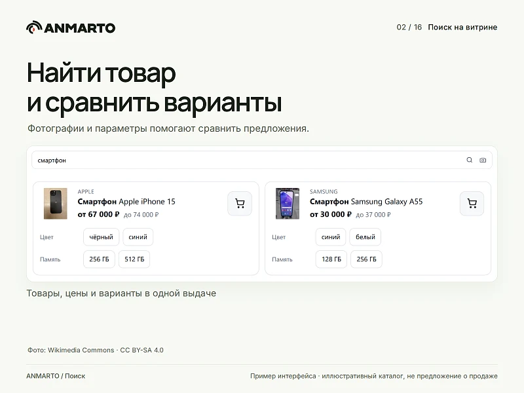The width and height of the screenshot is (524, 393).
Task: Open the 'Смартфон Apple iPhone 15' title
Action: (x=126, y=202)
